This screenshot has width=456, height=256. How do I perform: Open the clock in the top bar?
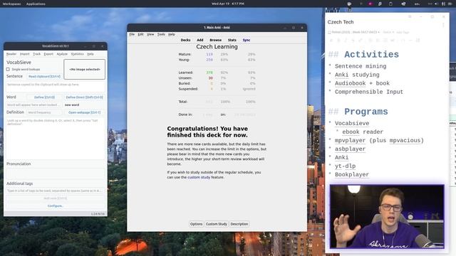[228, 4]
